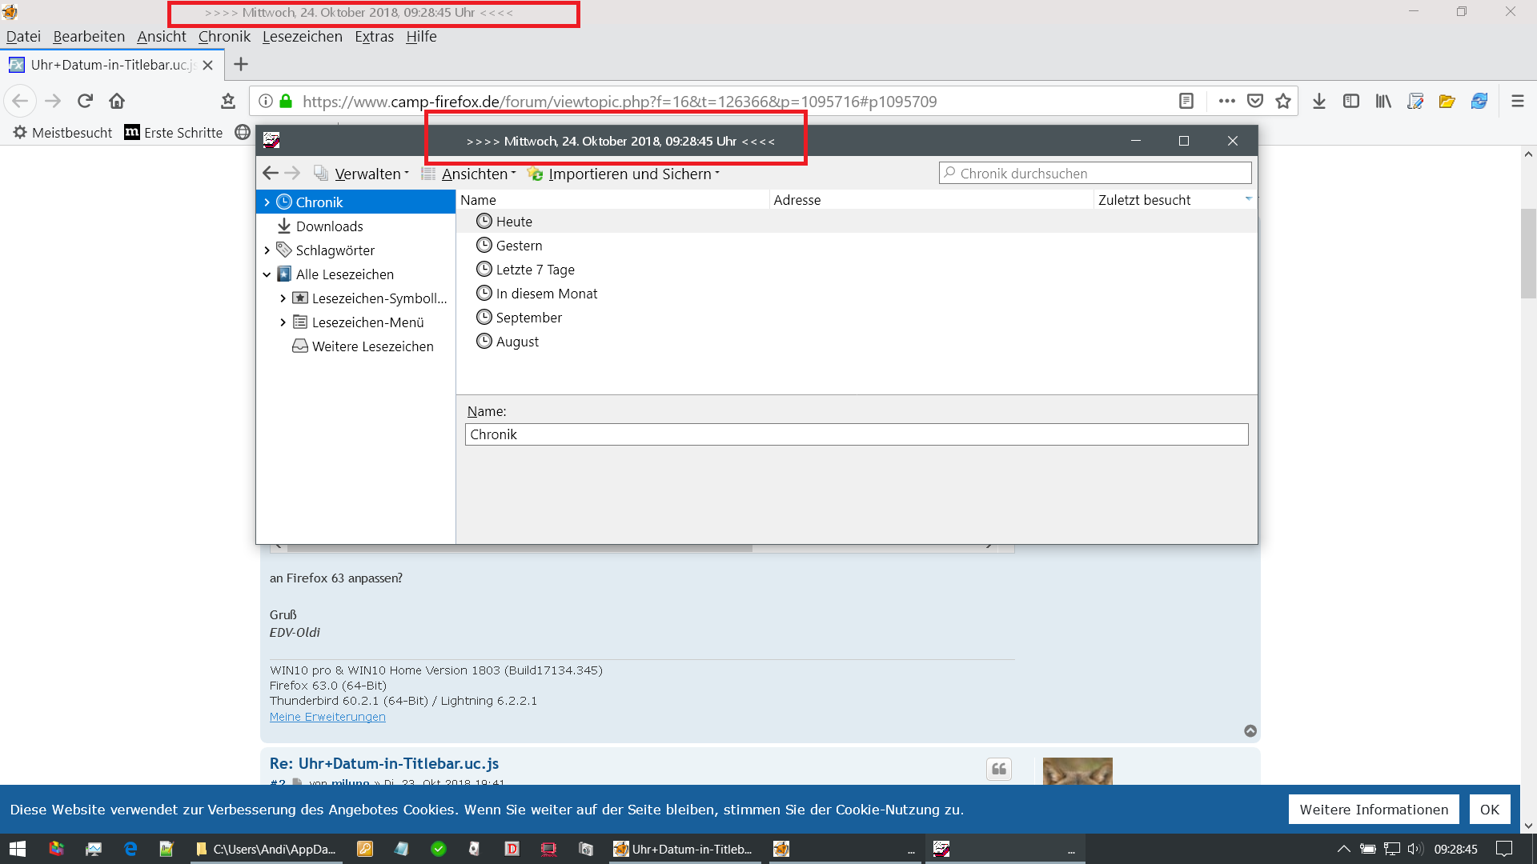Open the downloads arrow icon

click(1319, 101)
